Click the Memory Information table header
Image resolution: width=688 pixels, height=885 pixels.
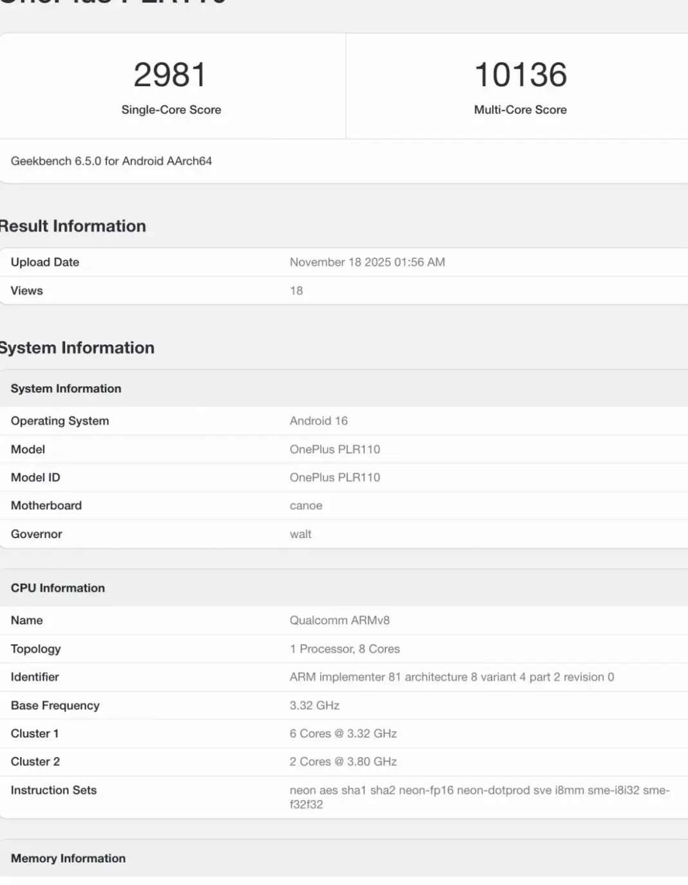point(68,859)
